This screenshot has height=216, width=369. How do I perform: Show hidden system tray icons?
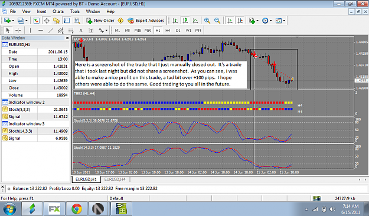click(306, 209)
